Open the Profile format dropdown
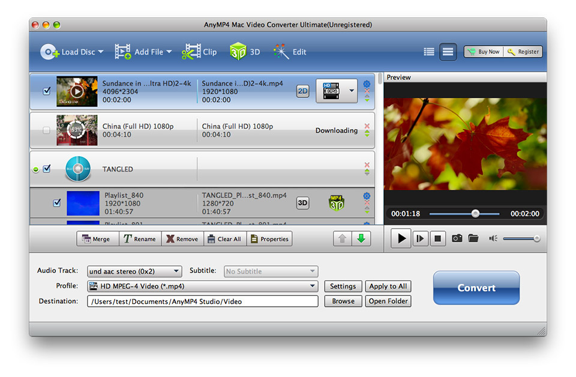Image resolution: width=576 pixels, height=377 pixels. [202, 286]
